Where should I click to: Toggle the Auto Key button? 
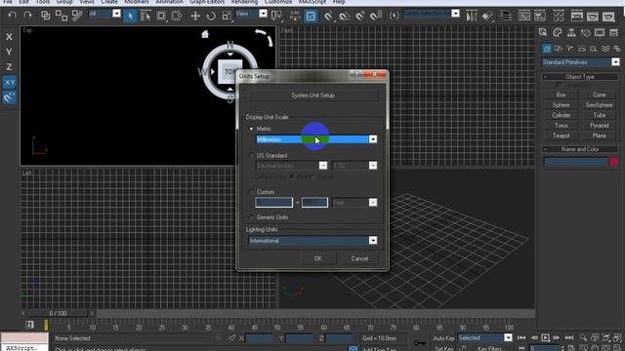[443, 338]
